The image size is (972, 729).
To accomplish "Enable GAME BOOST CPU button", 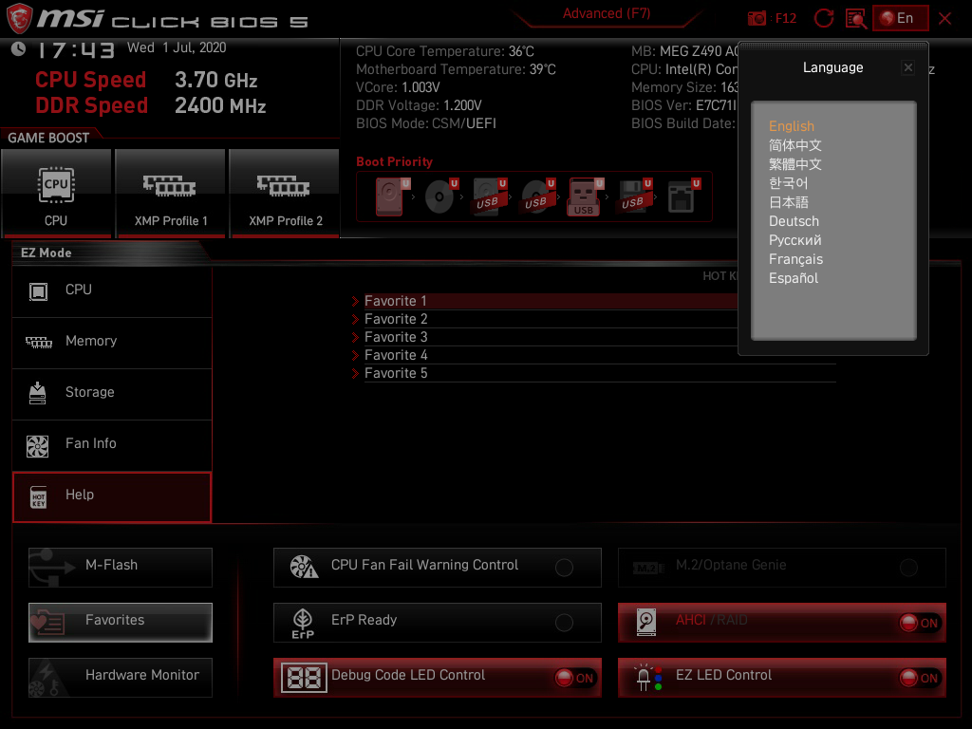I will (56, 194).
